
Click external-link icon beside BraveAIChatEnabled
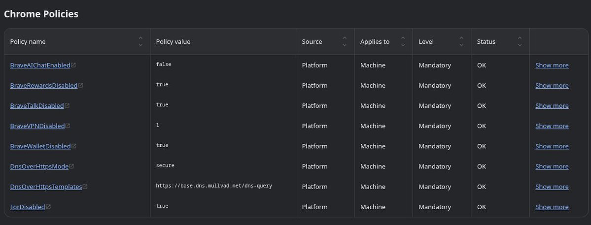[73, 65]
